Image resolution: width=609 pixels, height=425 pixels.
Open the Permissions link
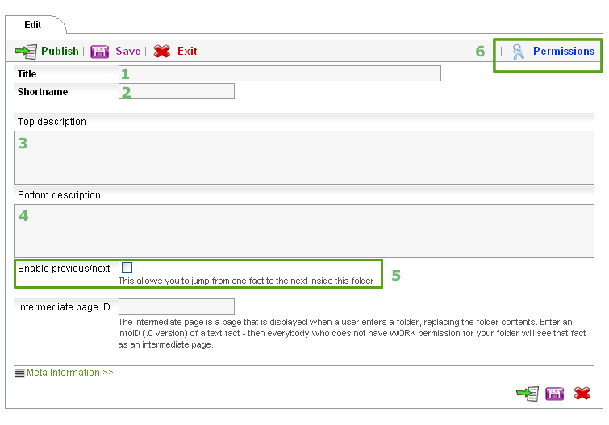tap(563, 51)
